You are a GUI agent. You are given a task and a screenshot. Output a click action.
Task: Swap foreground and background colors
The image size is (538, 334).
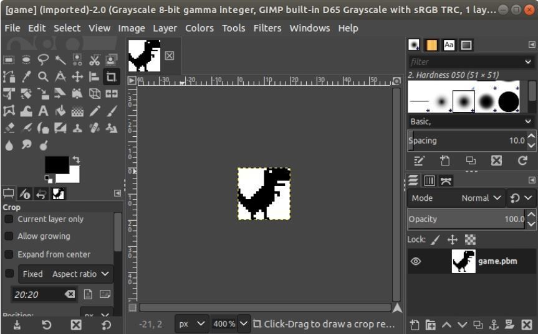point(76,159)
